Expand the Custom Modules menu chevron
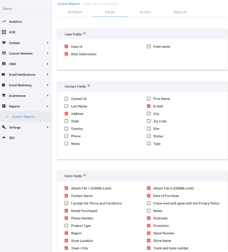Image resolution: width=228 pixels, height=252 pixels. [48, 53]
